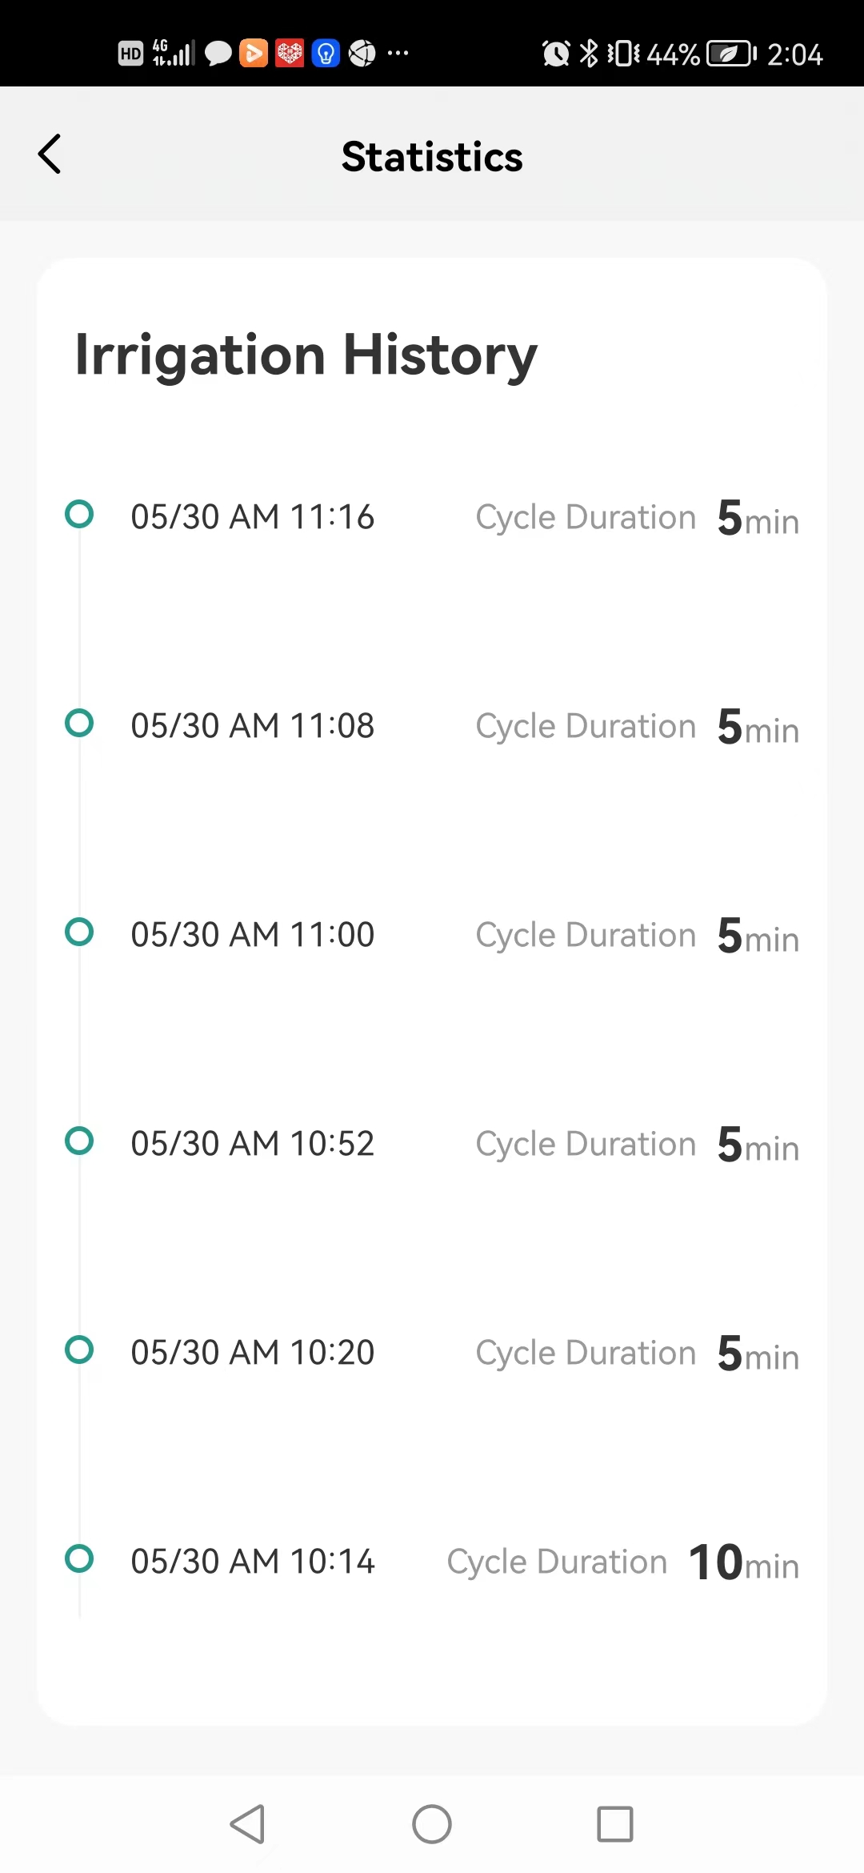Tap the Android back triangle button
This screenshot has width=864, height=1873.
[x=247, y=1824]
